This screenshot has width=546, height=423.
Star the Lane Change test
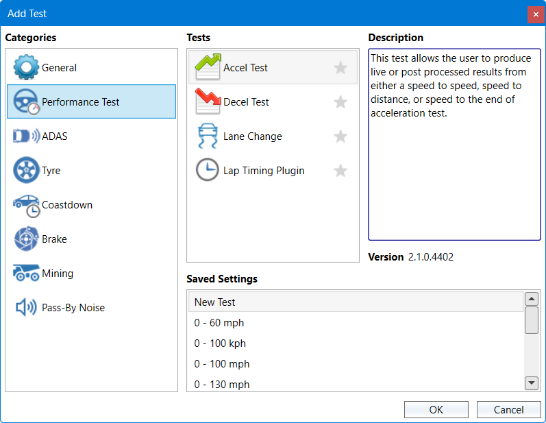point(340,136)
